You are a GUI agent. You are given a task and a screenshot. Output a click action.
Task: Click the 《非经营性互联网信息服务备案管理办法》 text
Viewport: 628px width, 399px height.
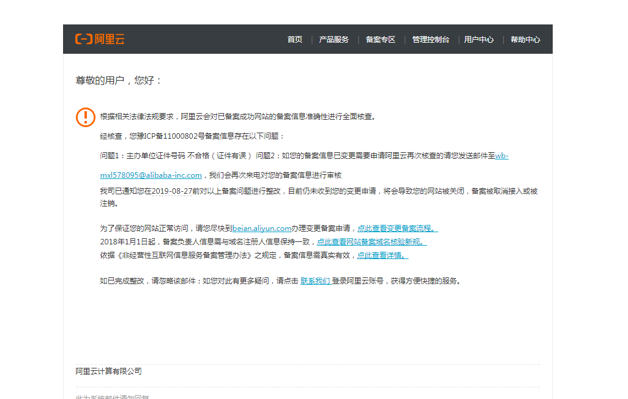184,255
